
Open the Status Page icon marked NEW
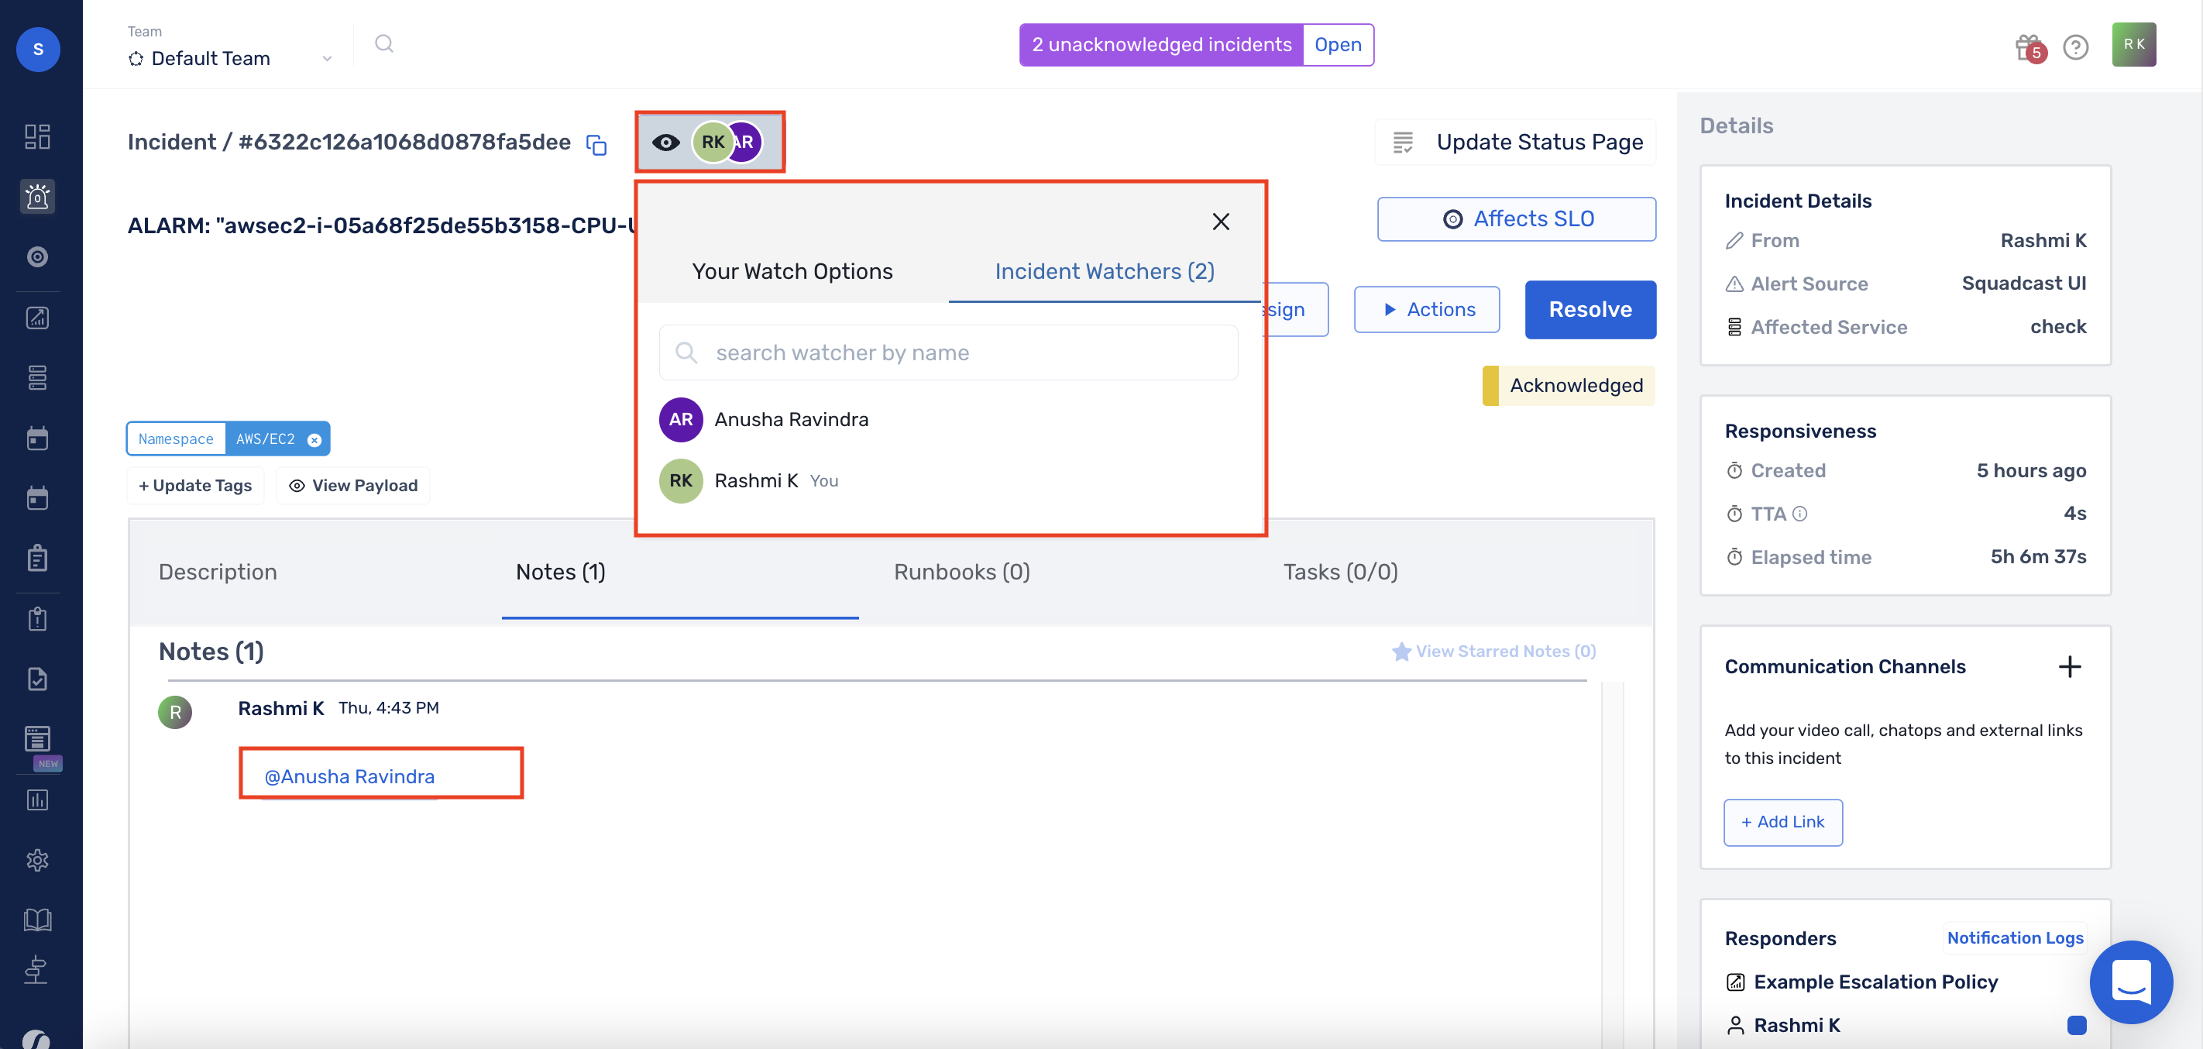tap(38, 738)
